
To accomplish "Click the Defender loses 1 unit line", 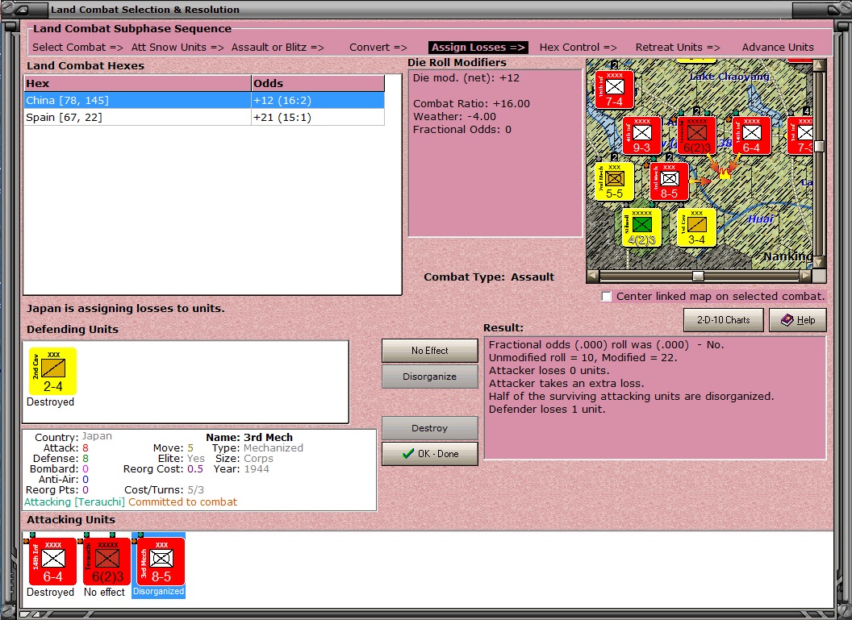I will pos(547,410).
